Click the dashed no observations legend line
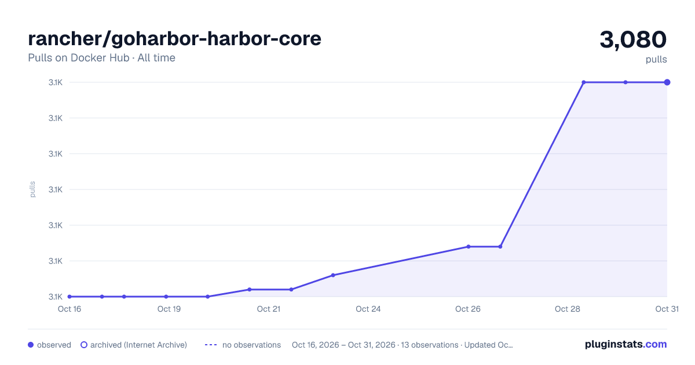The height and width of the screenshot is (365, 695). point(211,345)
